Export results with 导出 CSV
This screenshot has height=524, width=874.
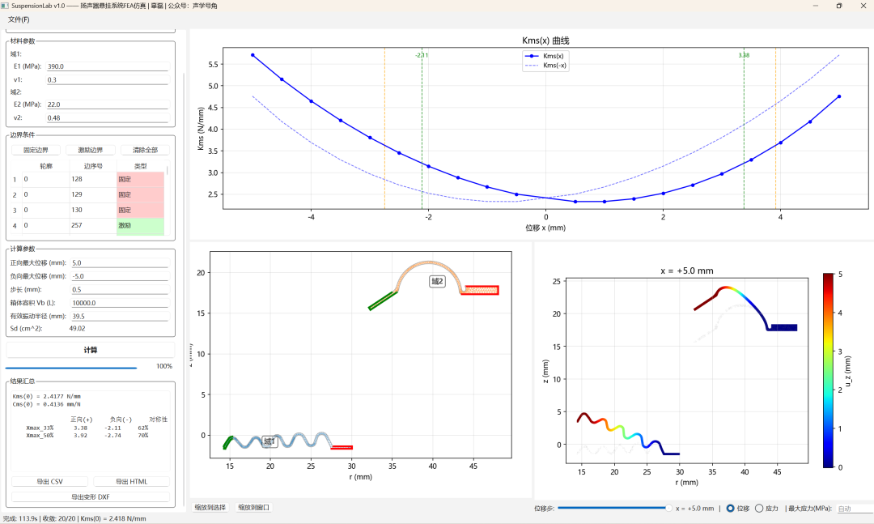click(x=49, y=481)
